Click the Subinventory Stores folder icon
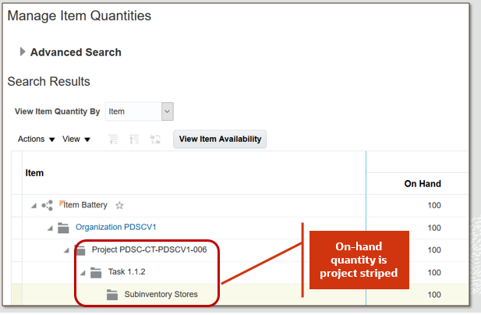481x315 pixels. (x=111, y=295)
